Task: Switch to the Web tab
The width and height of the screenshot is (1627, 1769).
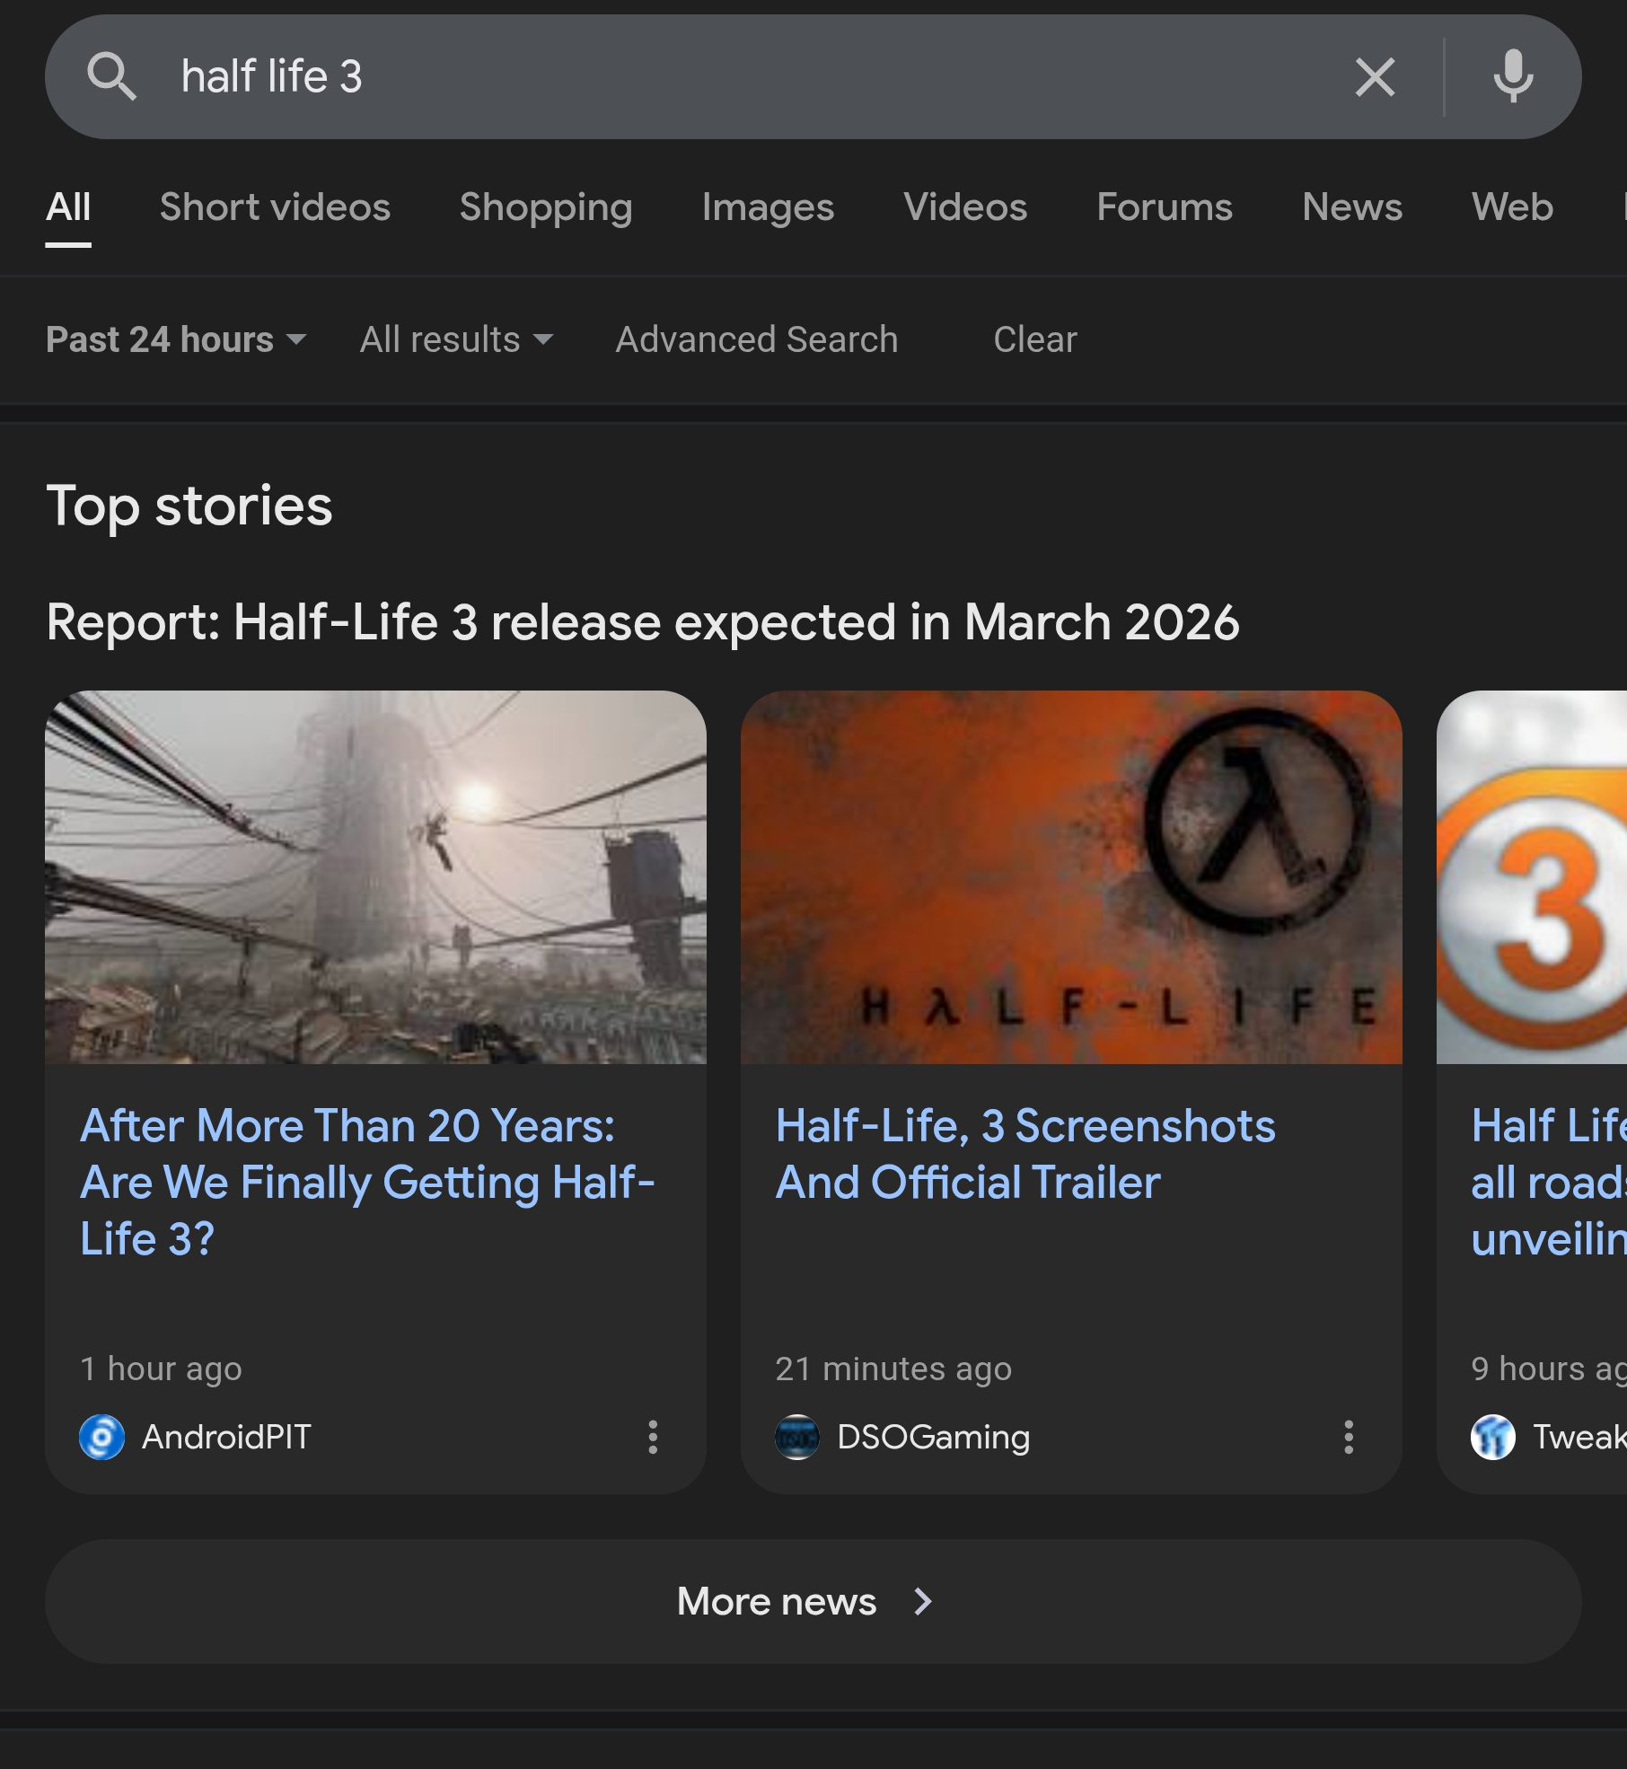Action: pos(1512,207)
